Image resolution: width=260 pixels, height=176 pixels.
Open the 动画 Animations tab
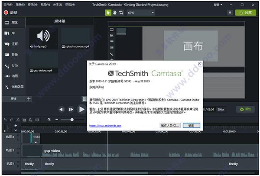[14, 76]
